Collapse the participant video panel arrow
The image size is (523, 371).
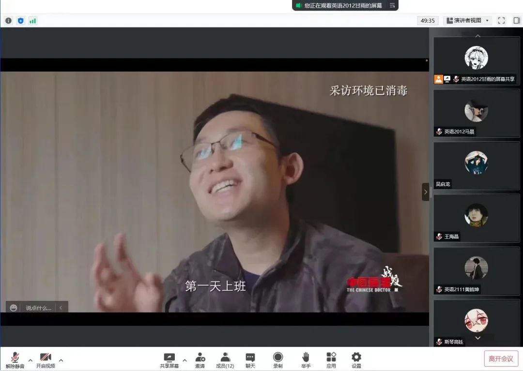point(425,192)
